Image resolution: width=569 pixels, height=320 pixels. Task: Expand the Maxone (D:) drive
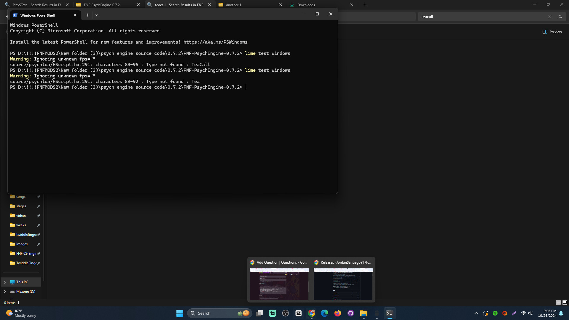coord(4,292)
